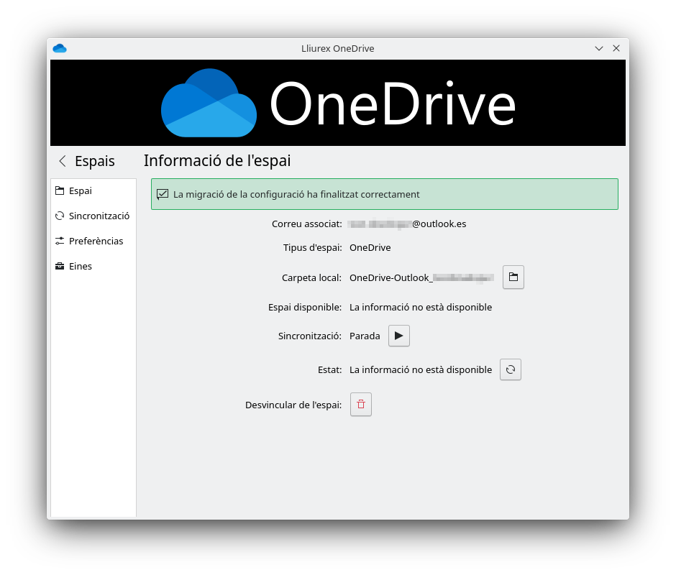Open the Sincronització section

99,216
